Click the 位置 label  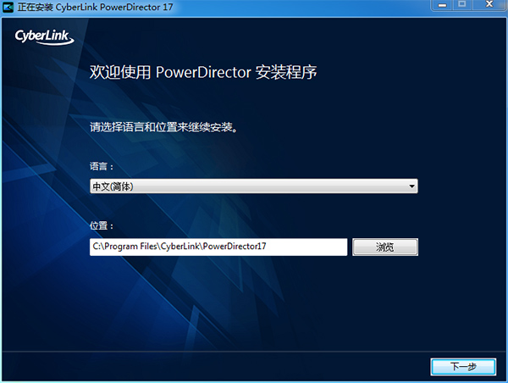(102, 226)
